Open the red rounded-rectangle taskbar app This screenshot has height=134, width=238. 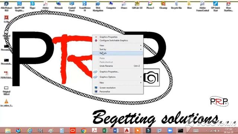pyautogui.click(x=73, y=131)
